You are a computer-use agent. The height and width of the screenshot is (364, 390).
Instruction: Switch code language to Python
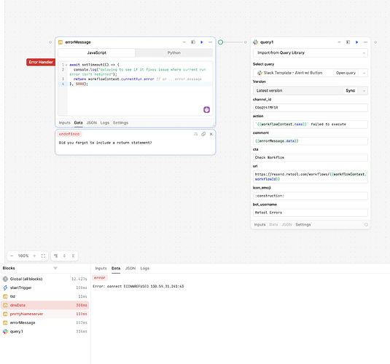[173, 52]
